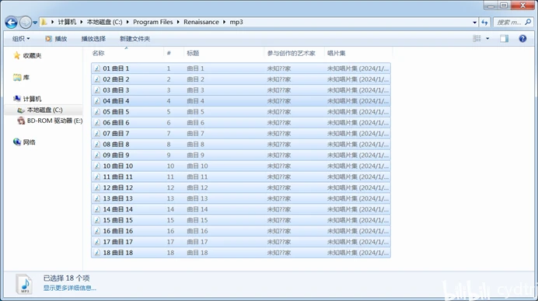The image size is (538, 301).
Task: Expand the arrow after 计算机 breadcrumb
Action: coord(82,22)
